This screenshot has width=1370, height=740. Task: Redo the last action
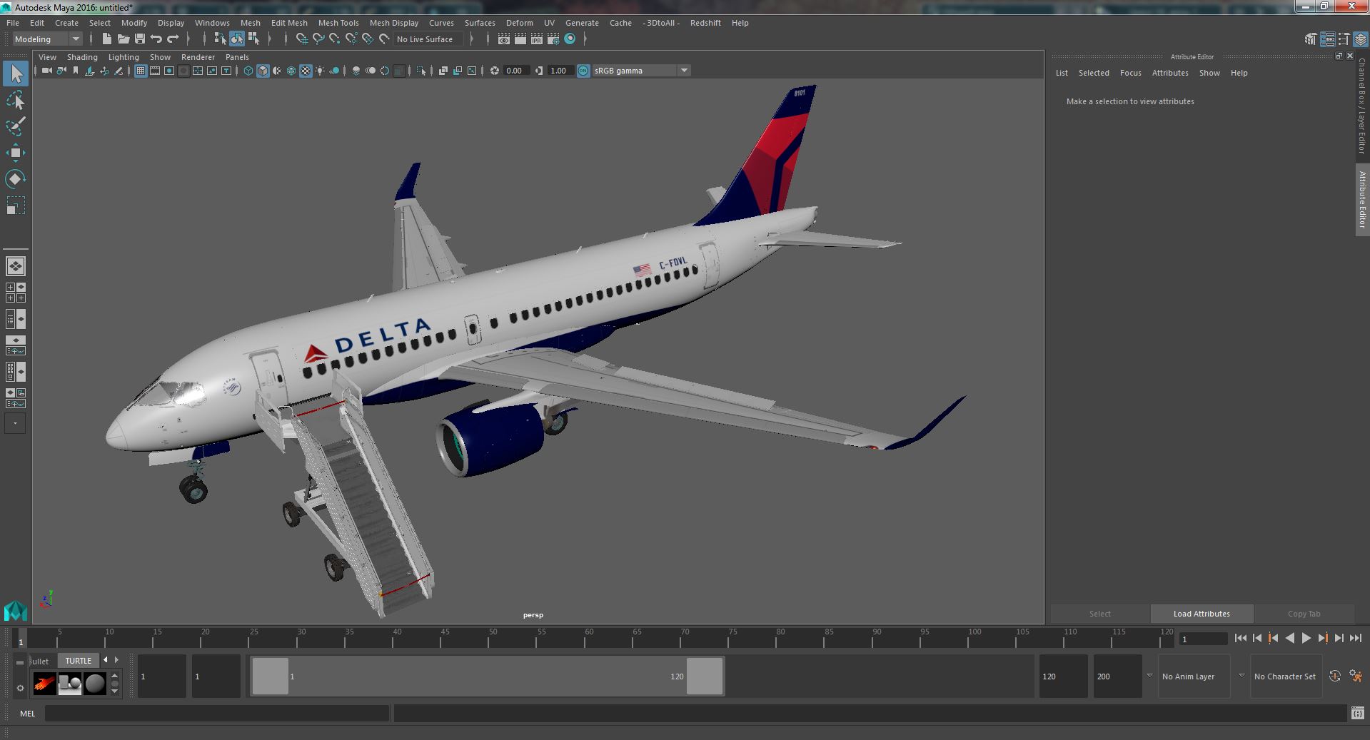click(173, 39)
